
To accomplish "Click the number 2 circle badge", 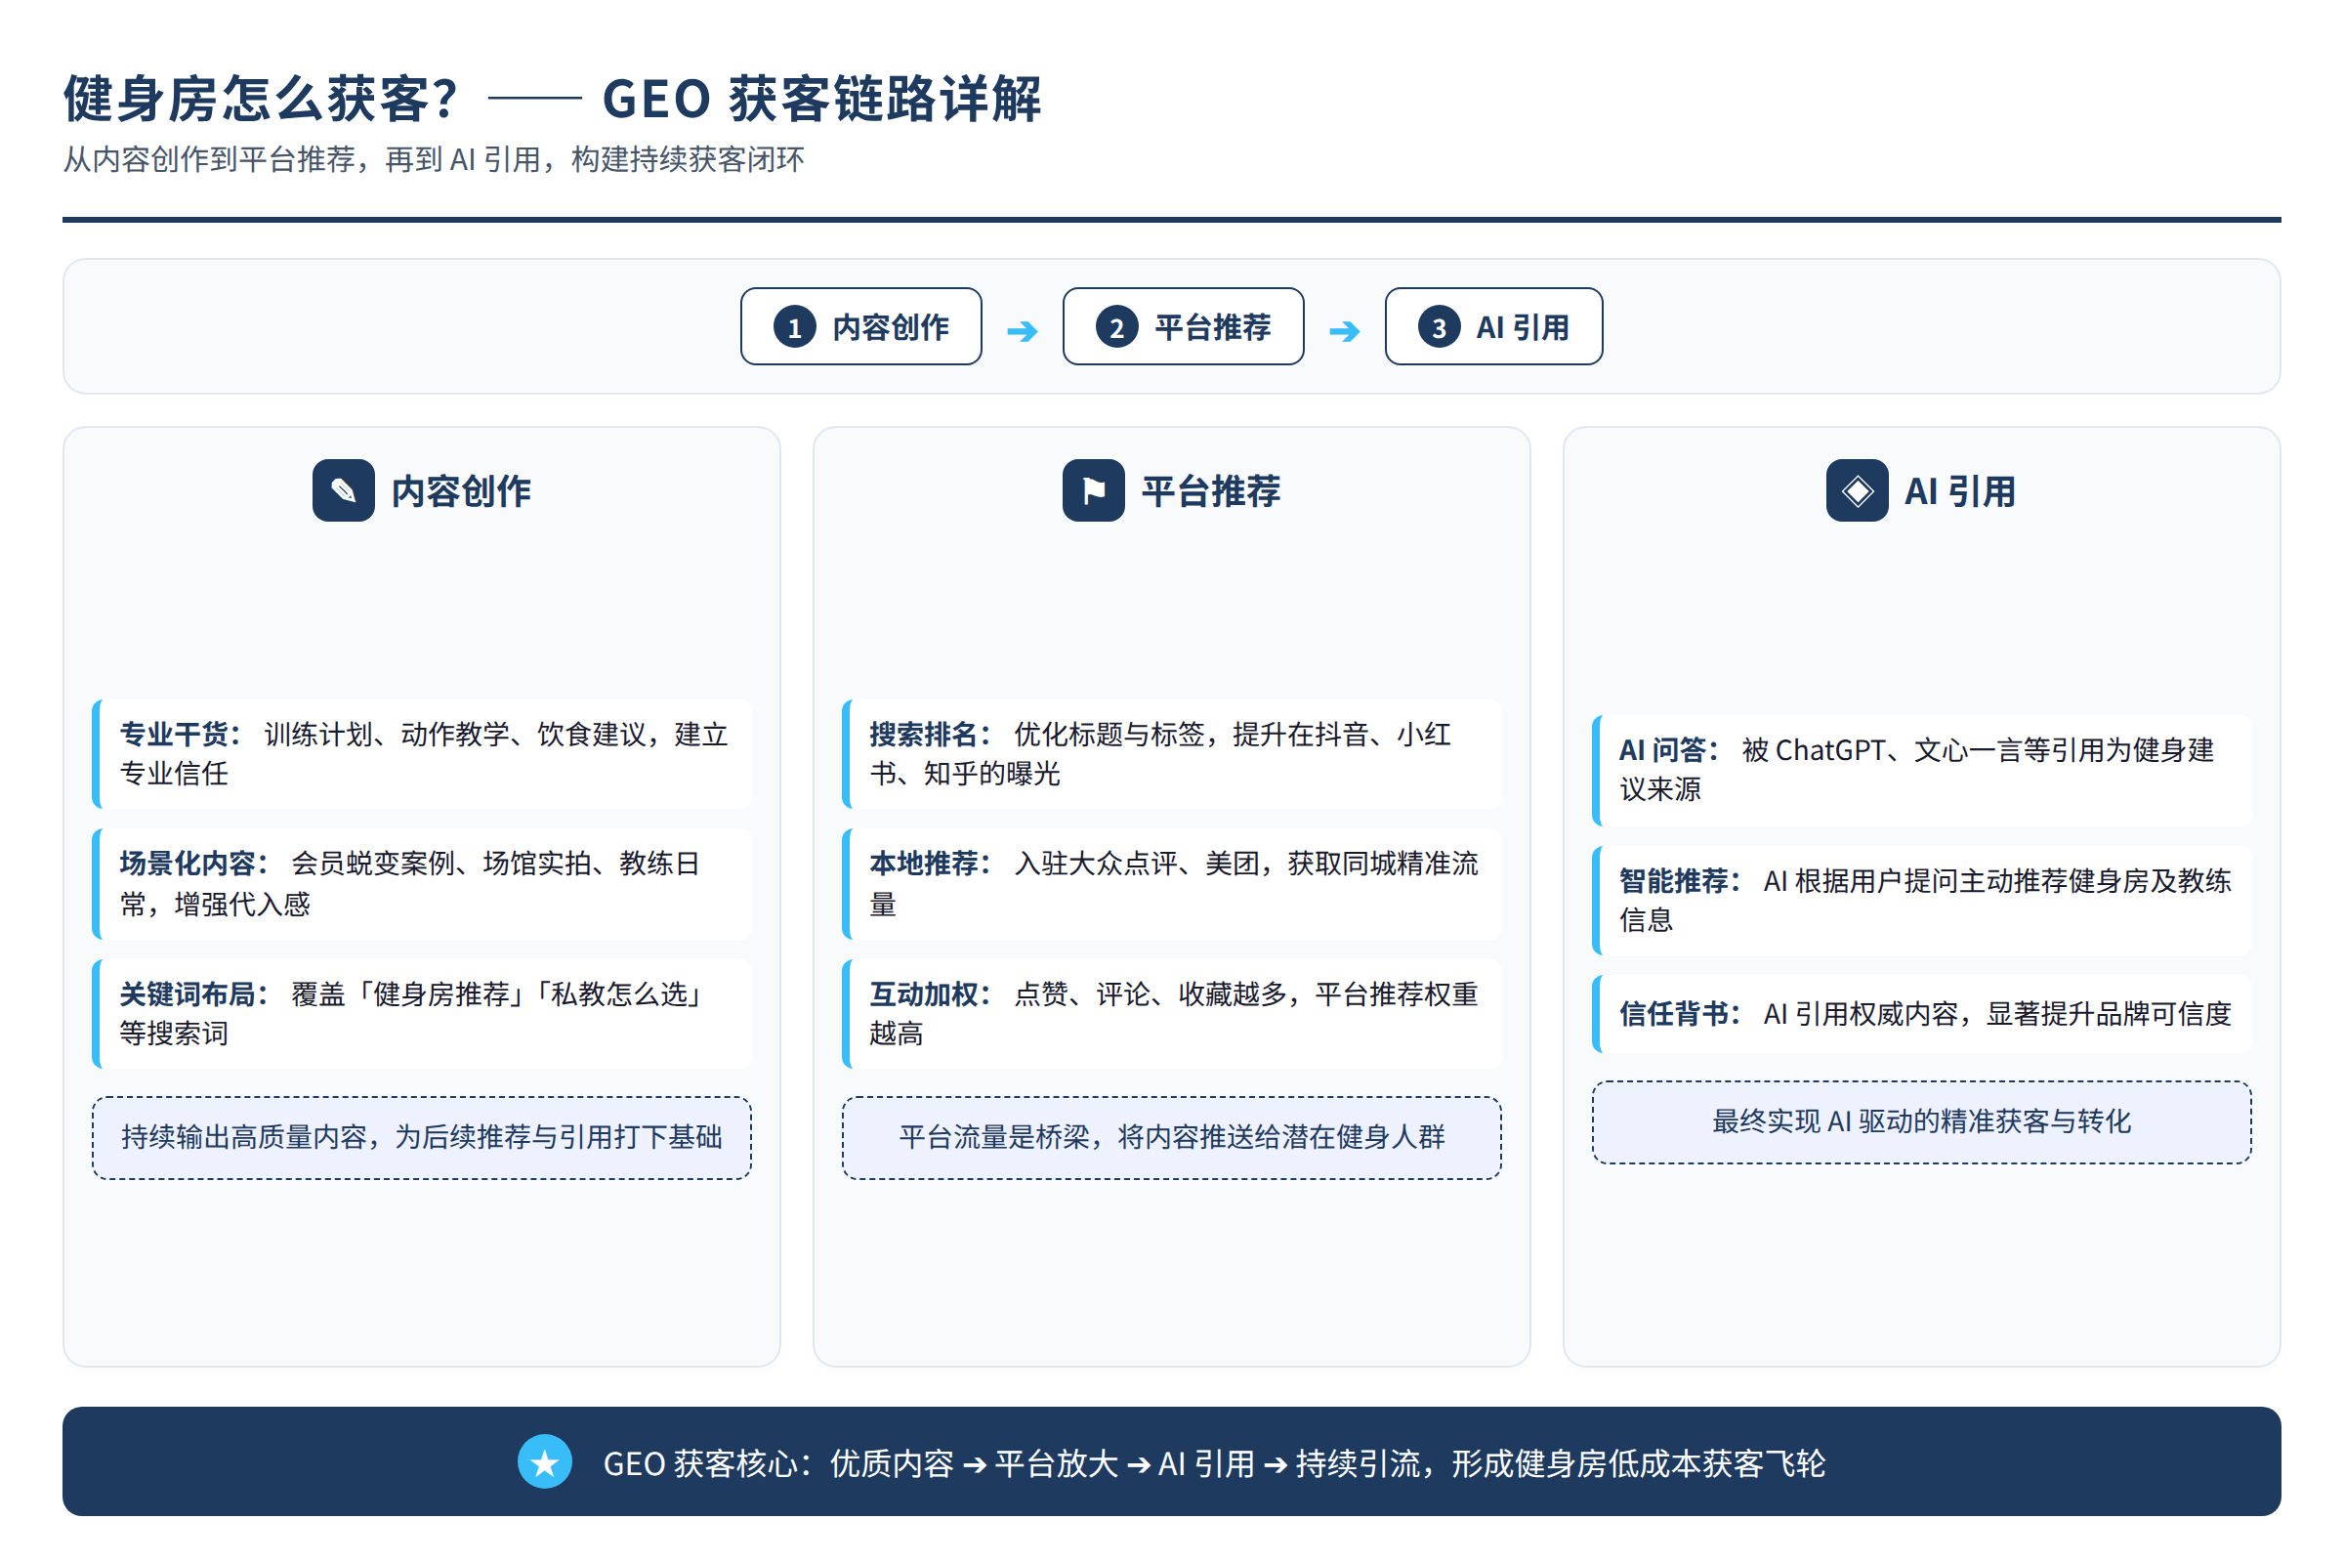I will pyautogui.click(x=1116, y=327).
